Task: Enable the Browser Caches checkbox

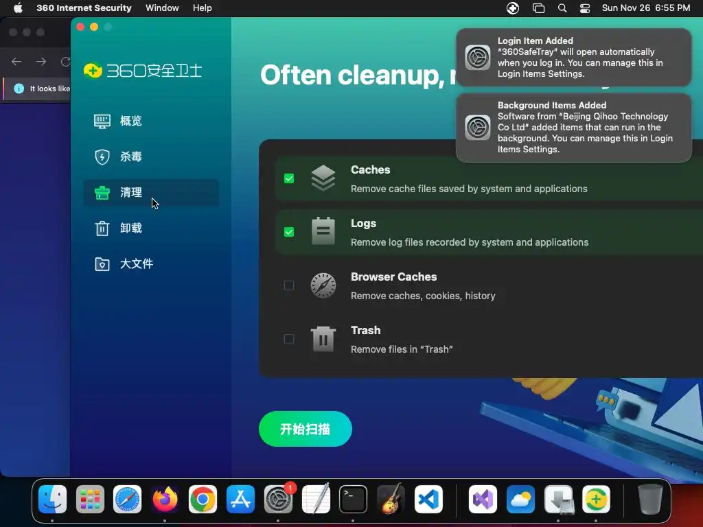Action: tap(289, 285)
